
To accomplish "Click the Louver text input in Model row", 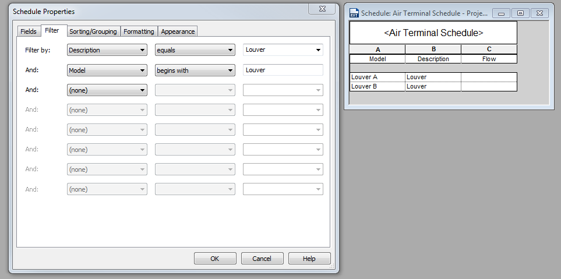I will 283,70.
